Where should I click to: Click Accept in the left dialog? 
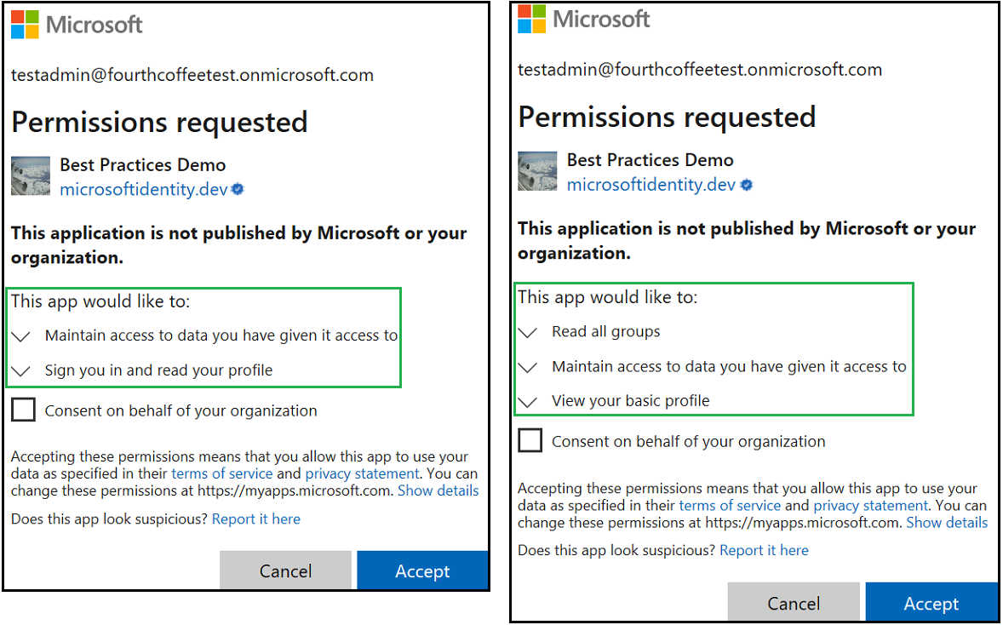pyautogui.click(x=422, y=571)
